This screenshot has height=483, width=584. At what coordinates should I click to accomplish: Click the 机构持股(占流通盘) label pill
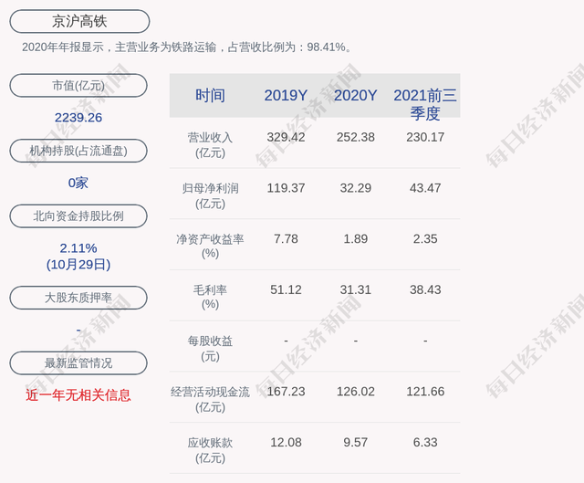(78, 151)
